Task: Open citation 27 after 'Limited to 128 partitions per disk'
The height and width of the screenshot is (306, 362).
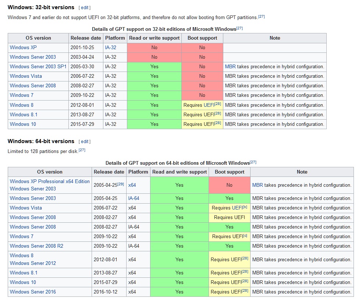Action: click(82, 150)
